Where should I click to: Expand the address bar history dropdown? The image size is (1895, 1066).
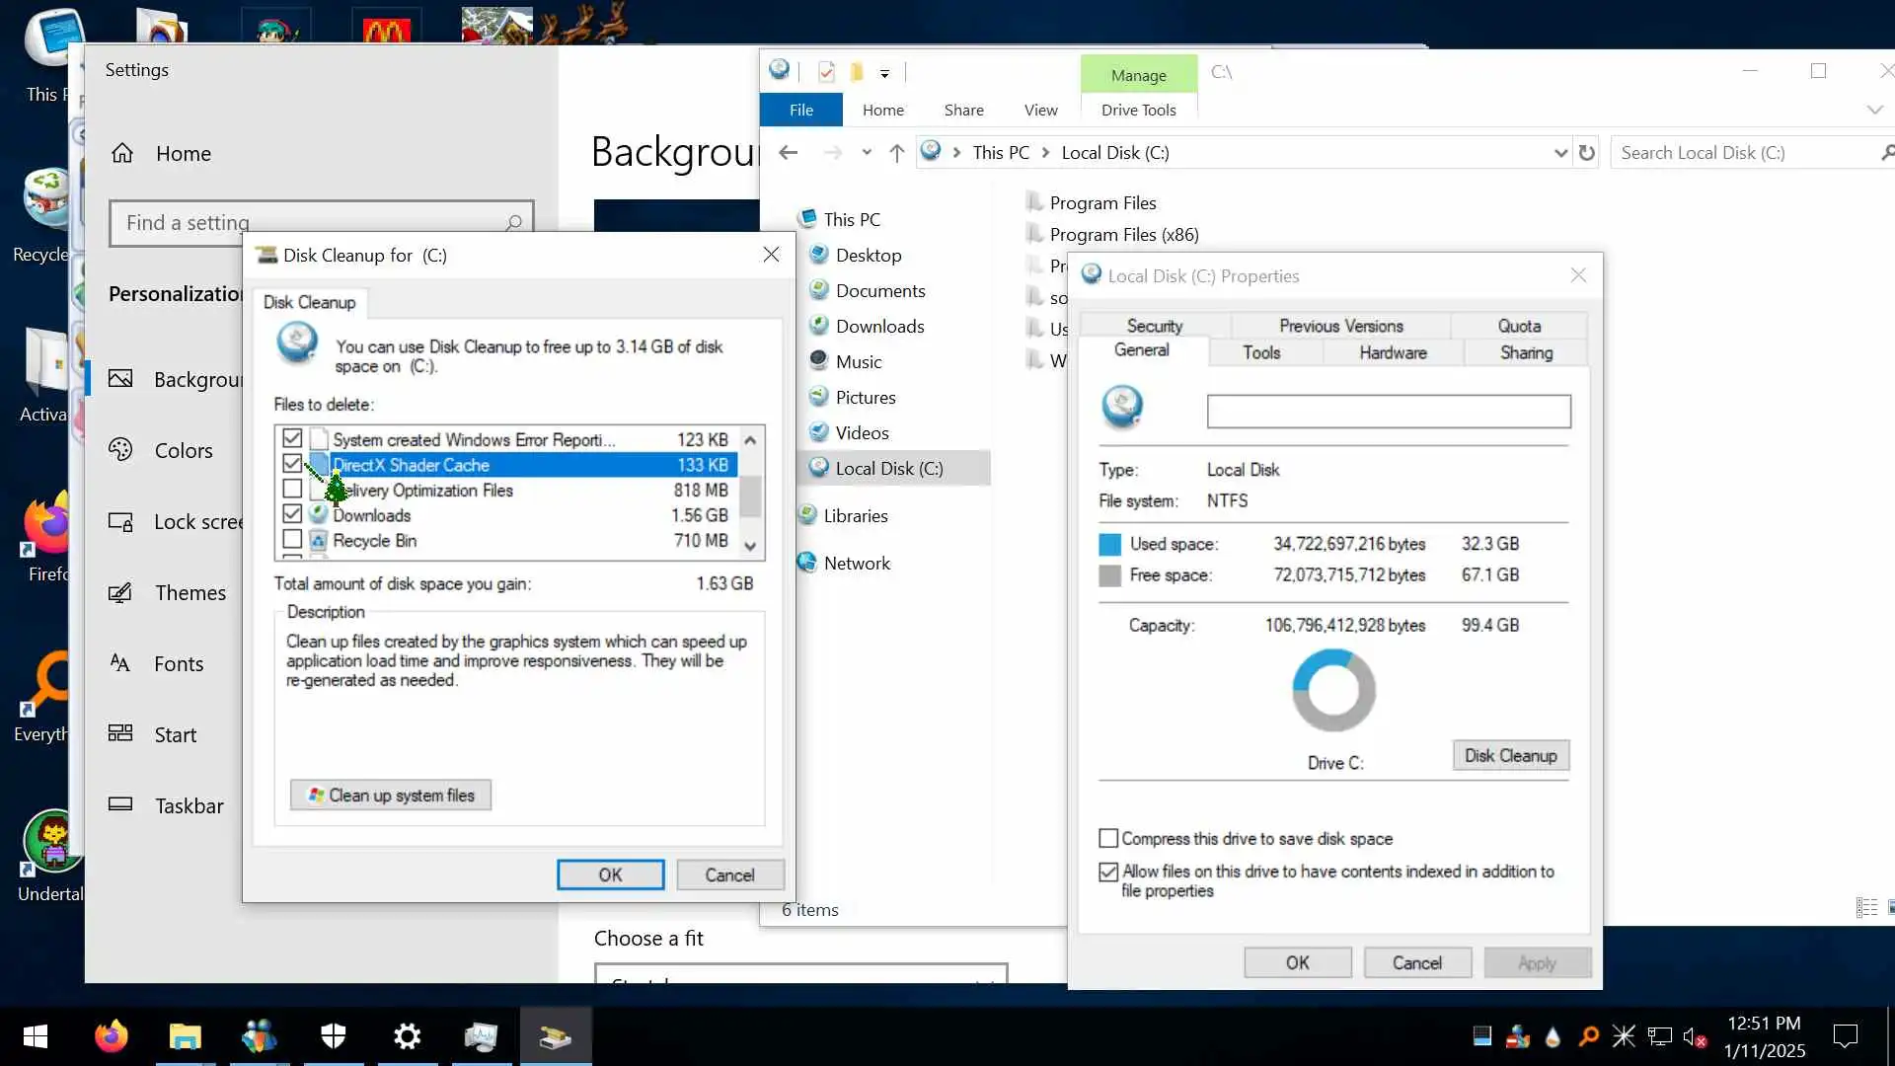point(1559,153)
